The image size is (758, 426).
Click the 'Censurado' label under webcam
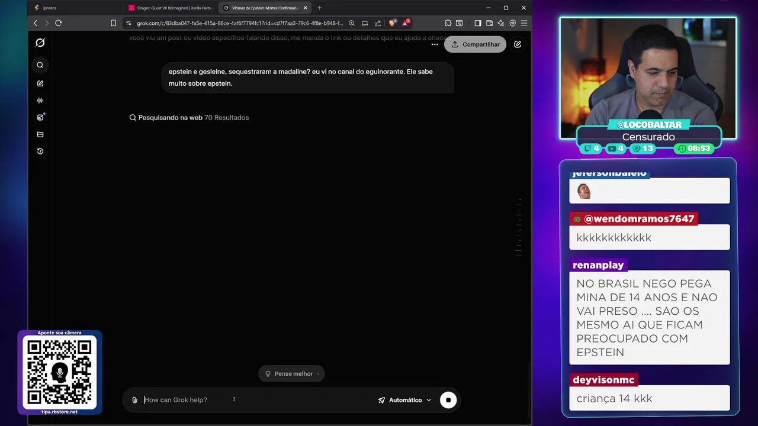648,137
